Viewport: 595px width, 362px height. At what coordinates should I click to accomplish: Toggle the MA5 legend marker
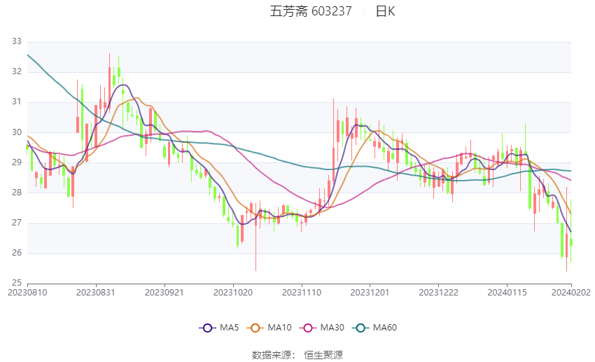coord(208,328)
